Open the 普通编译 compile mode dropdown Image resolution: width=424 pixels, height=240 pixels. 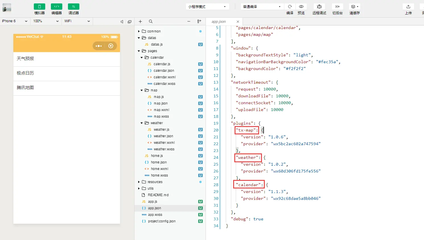[262, 7]
